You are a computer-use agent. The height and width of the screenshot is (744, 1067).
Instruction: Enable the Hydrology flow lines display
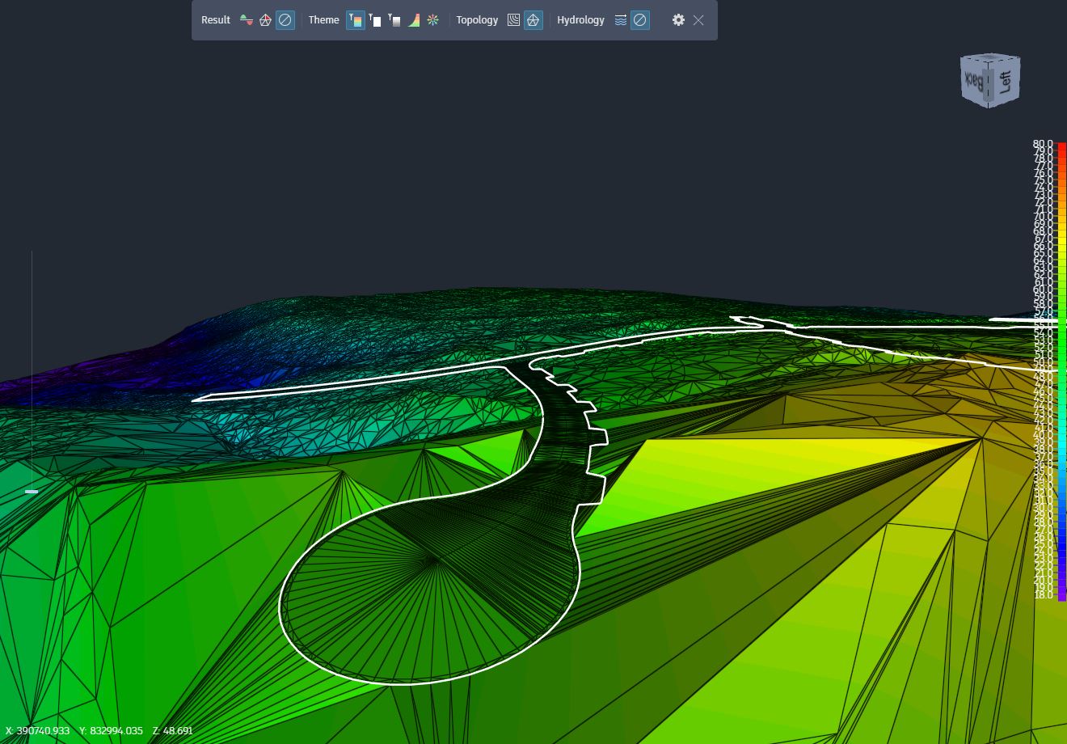tap(620, 20)
